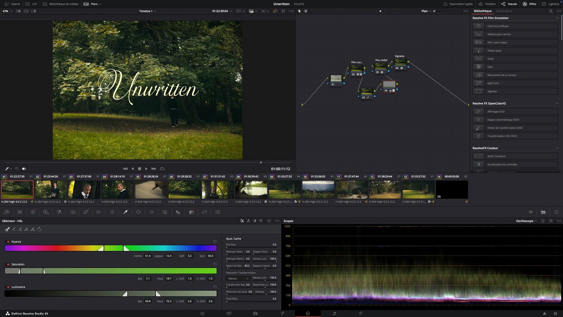
Task: Open the Oscilloscope scope type dropdown
Action: point(526,221)
